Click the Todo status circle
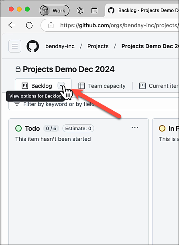Screen dimensions: 179x245 point(18,128)
